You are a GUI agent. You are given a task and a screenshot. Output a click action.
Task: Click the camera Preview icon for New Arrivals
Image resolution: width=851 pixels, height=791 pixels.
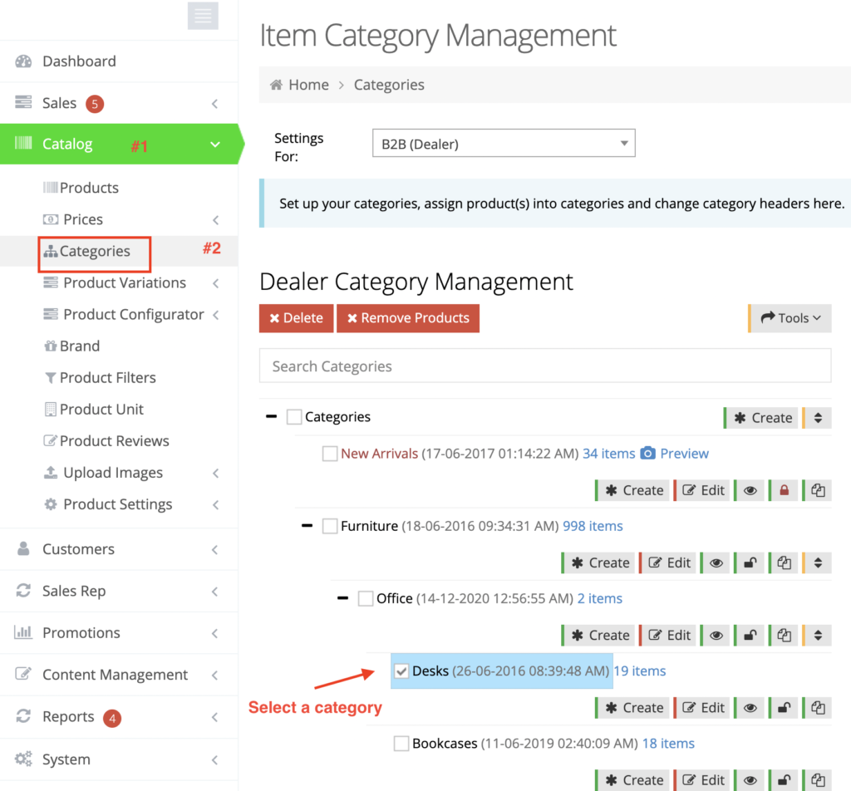[x=648, y=454]
